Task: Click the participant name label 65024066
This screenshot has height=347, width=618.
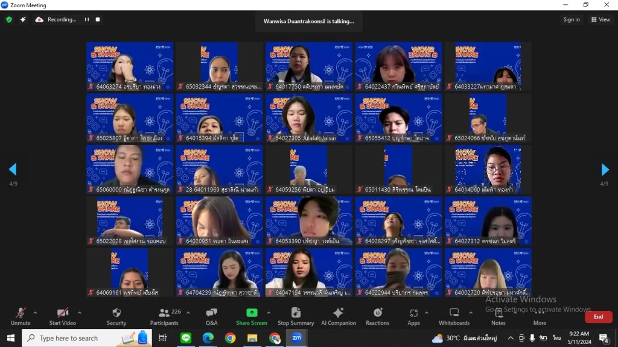Action: coord(491,138)
